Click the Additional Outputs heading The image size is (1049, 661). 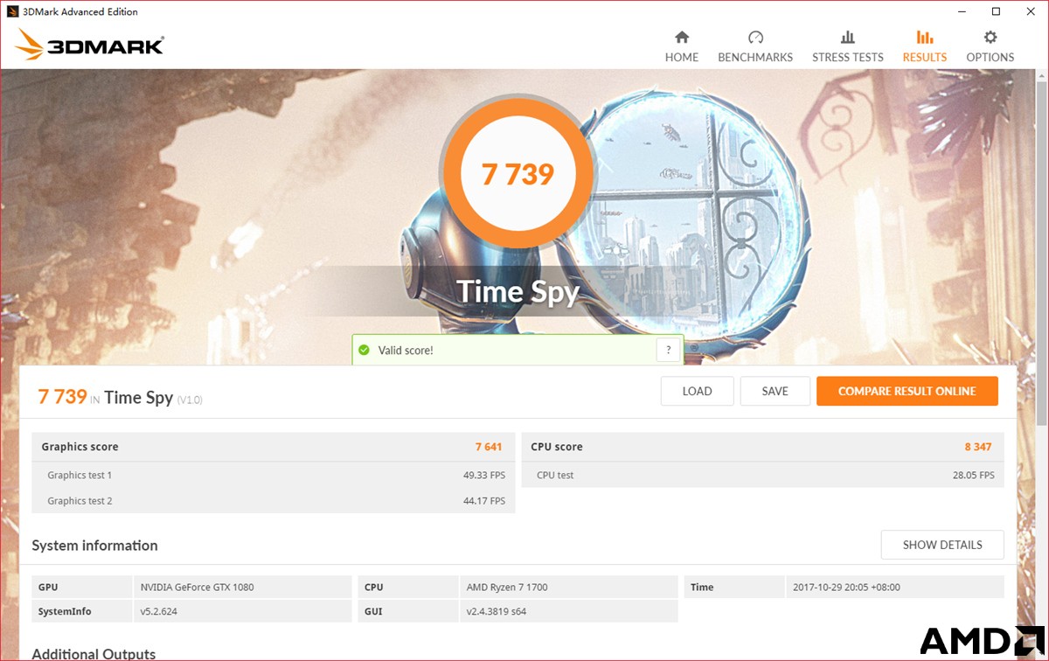(x=94, y=653)
